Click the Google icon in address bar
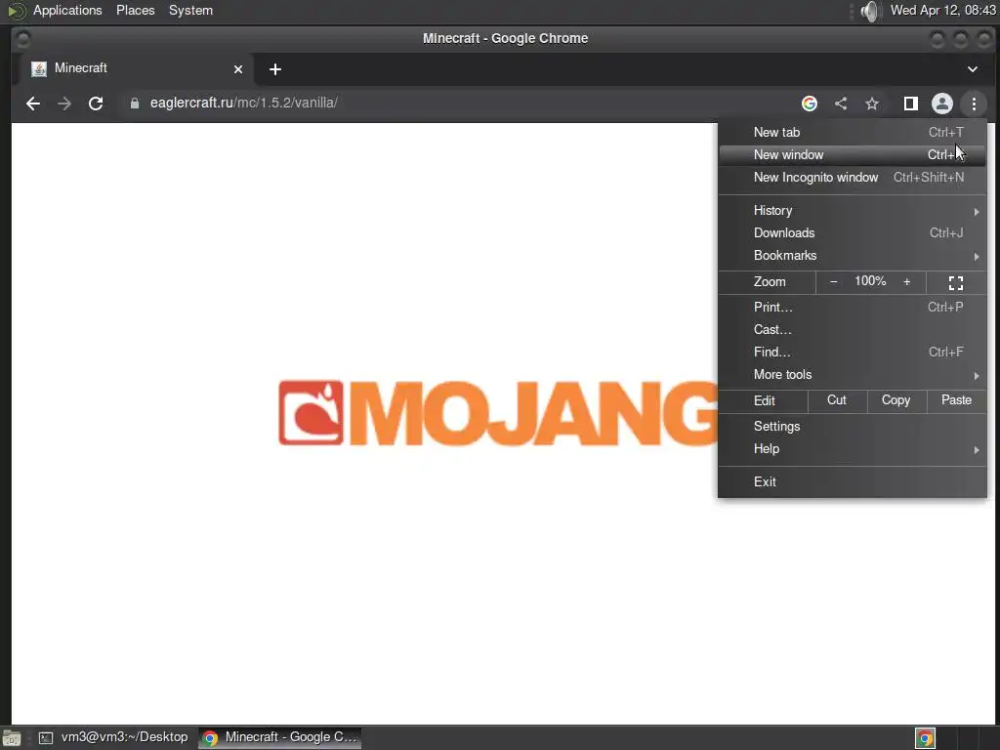 click(810, 104)
